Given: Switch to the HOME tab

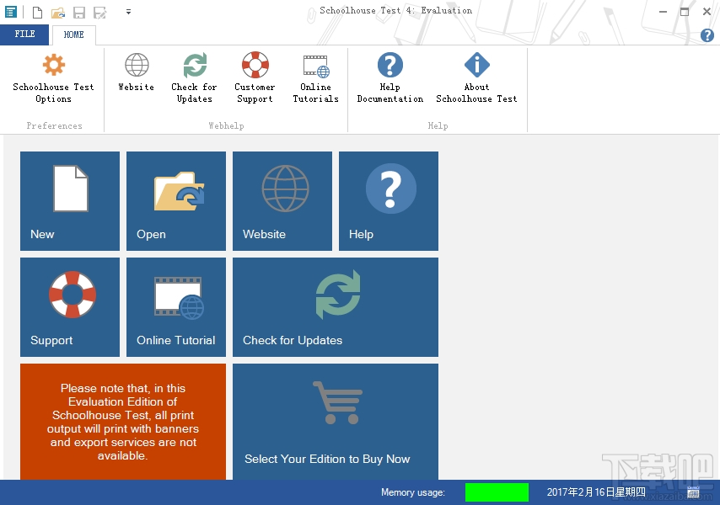Looking at the screenshot, I should coord(73,35).
